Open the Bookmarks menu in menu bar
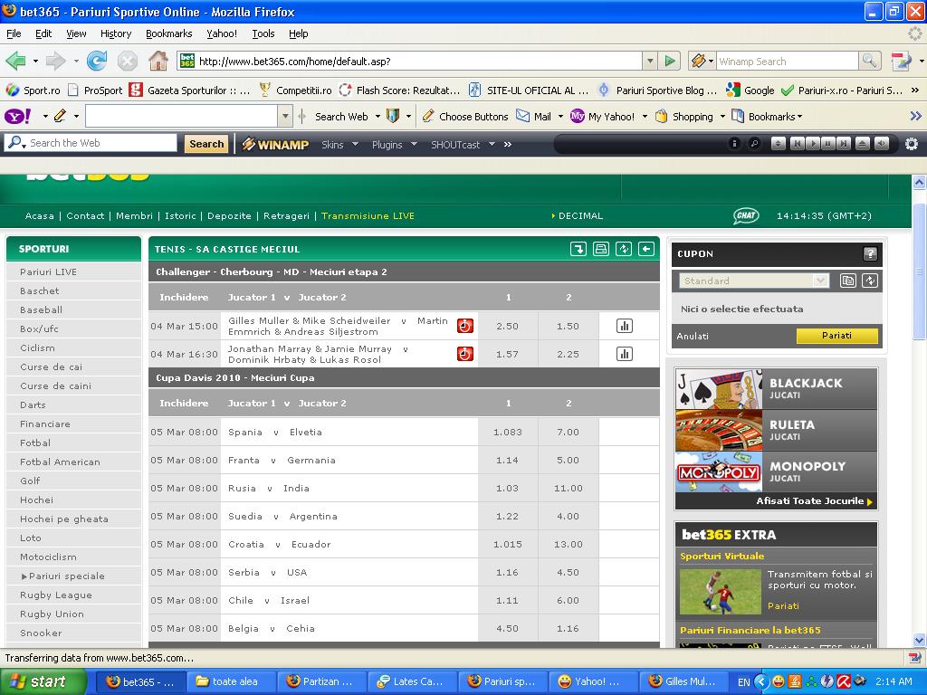927x695 pixels. [169, 33]
